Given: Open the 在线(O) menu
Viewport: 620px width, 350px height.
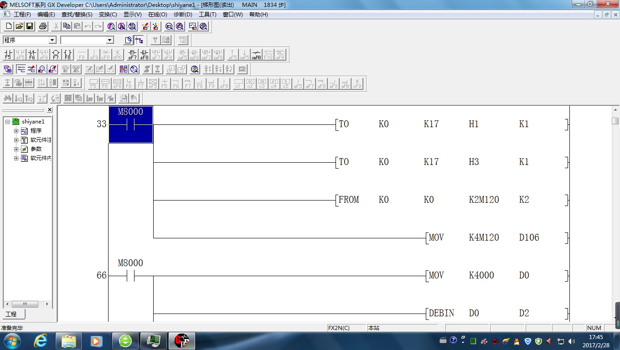Looking at the screenshot, I should 157,15.
